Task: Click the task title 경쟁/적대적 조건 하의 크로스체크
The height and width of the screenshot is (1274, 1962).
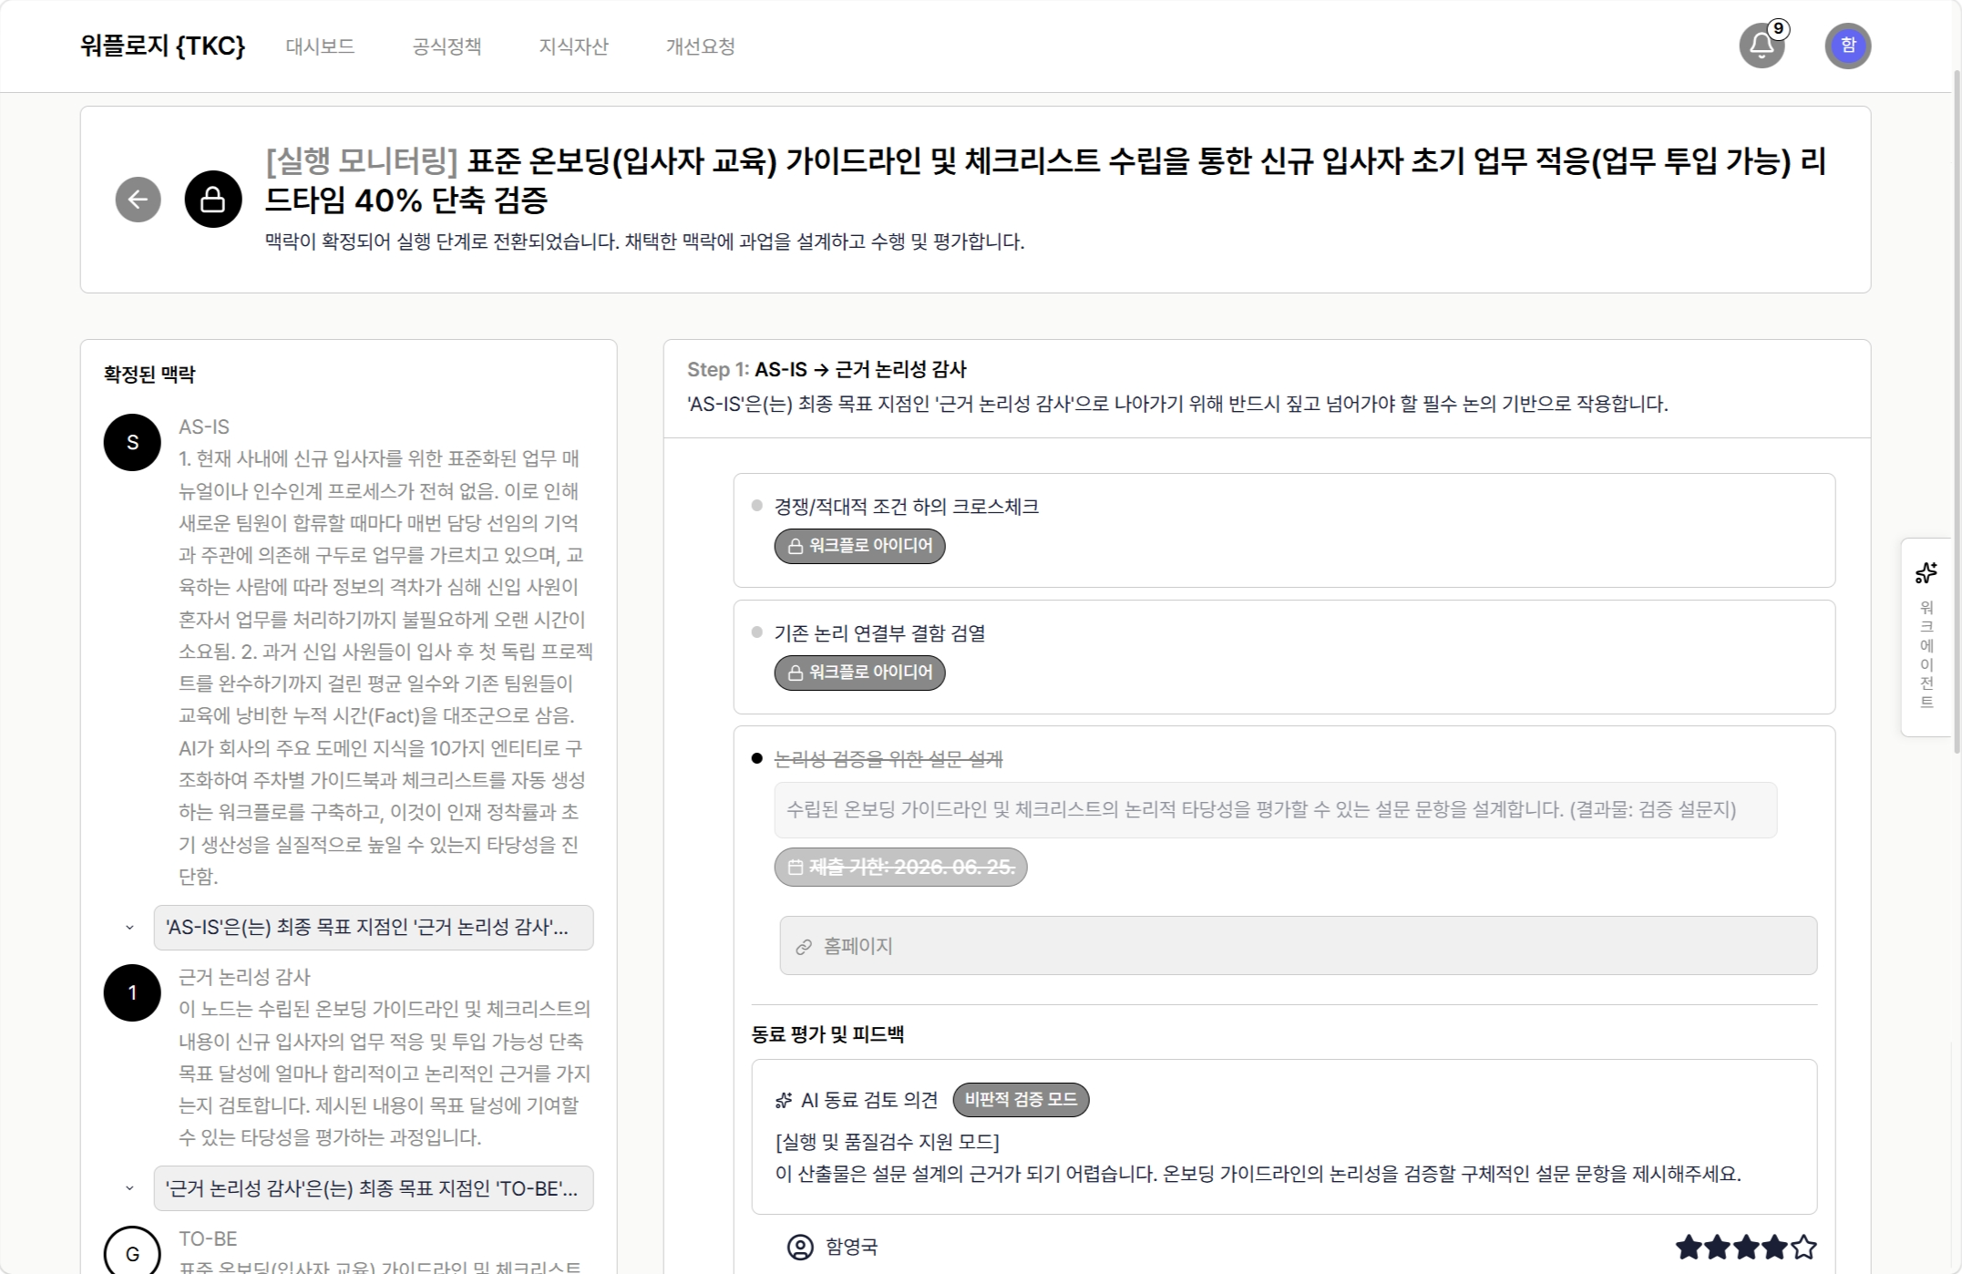Action: (x=906, y=507)
